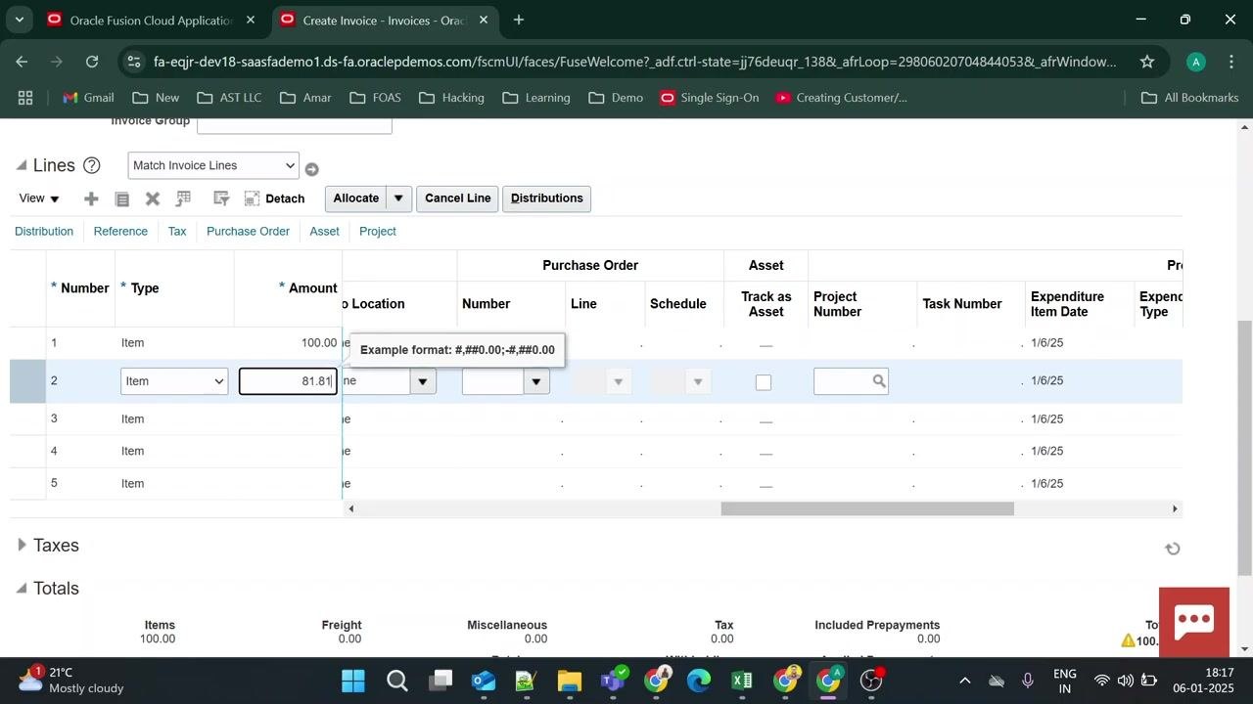Viewport: 1253px width, 704px height.
Task: Open File Explorer from the taskbar
Action: point(570,681)
